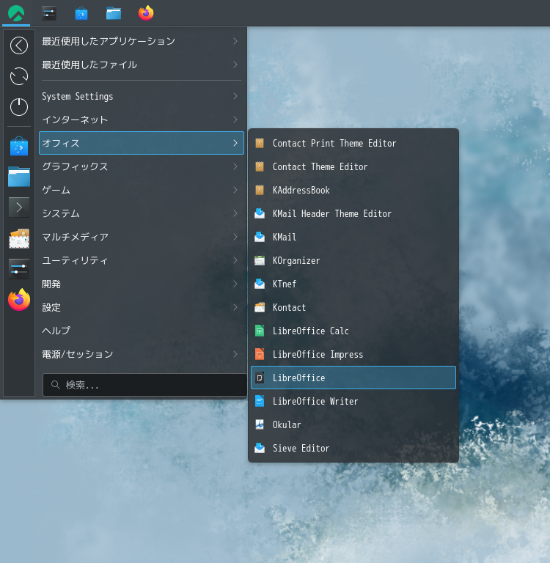Open the 電源/セッション category
Viewport: 550px width, 563px height.
142,354
